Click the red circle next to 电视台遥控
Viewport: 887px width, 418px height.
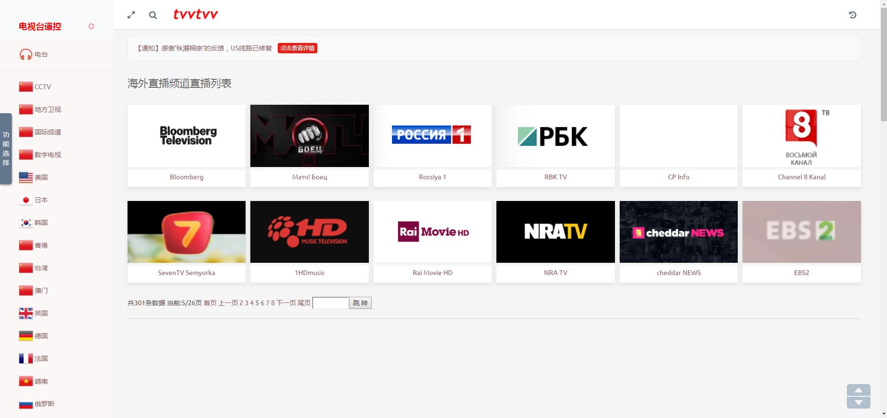pos(92,26)
